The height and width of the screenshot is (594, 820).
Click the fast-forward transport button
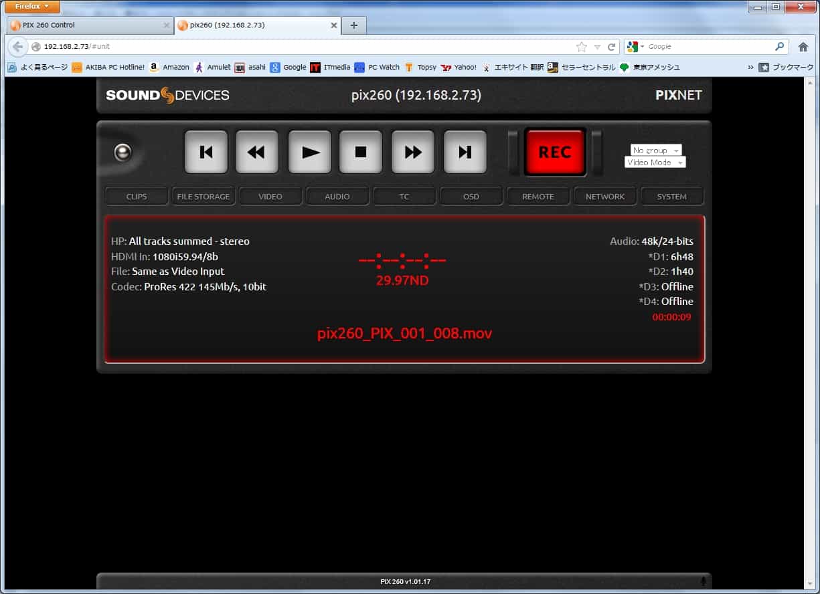(413, 152)
